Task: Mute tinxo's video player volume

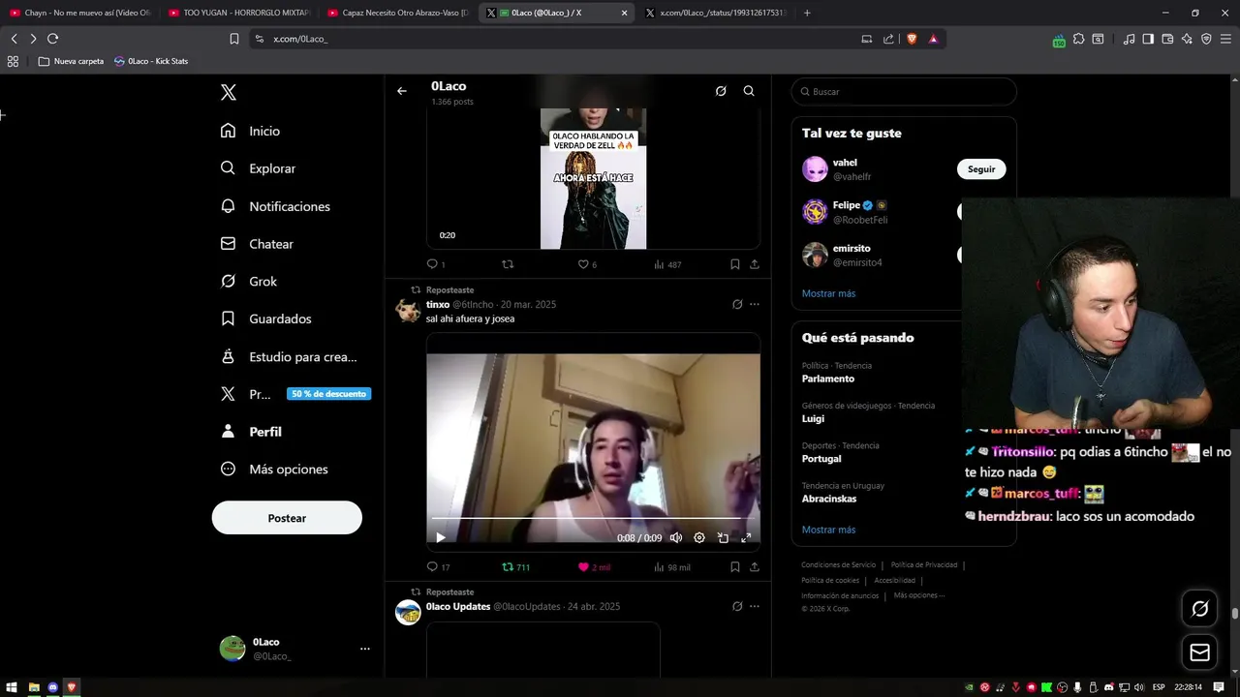Action: [x=676, y=538]
